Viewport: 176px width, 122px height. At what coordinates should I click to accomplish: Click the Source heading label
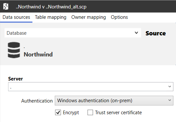point(156,33)
